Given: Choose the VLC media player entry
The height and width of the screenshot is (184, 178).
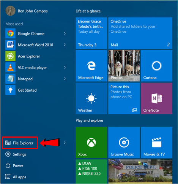Looking at the screenshot, I should 32,68.
